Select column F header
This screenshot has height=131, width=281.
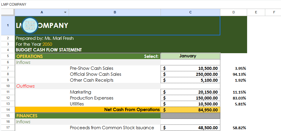pos(274,12)
